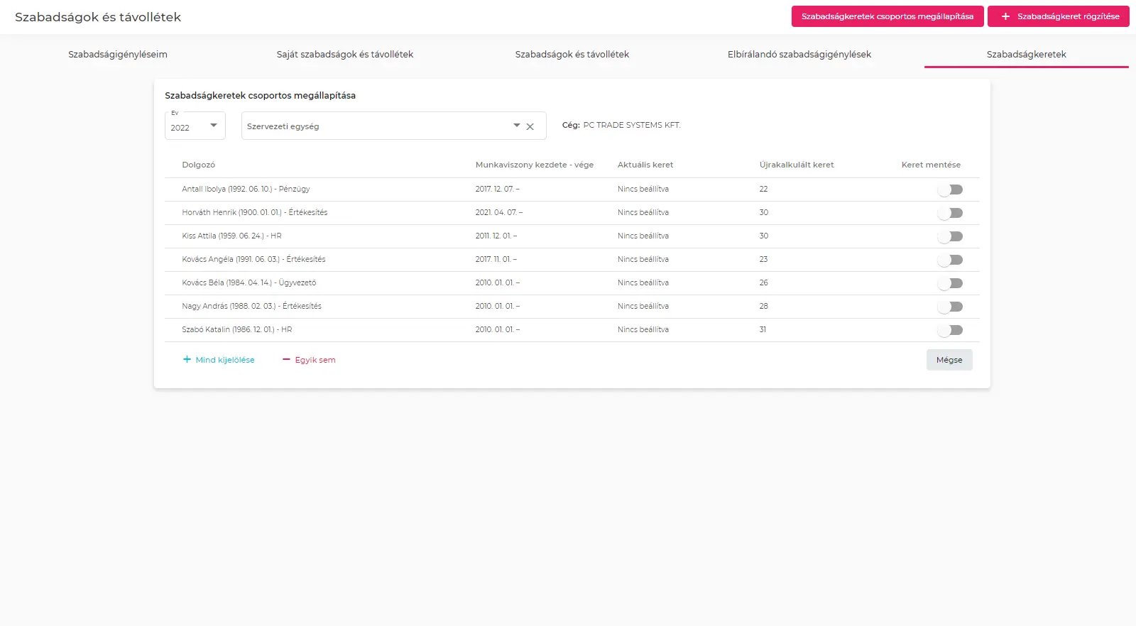The height and width of the screenshot is (626, 1136).
Task: Open the Elbírálandó szabadságigénylések tab
Action: pos(799,55)
